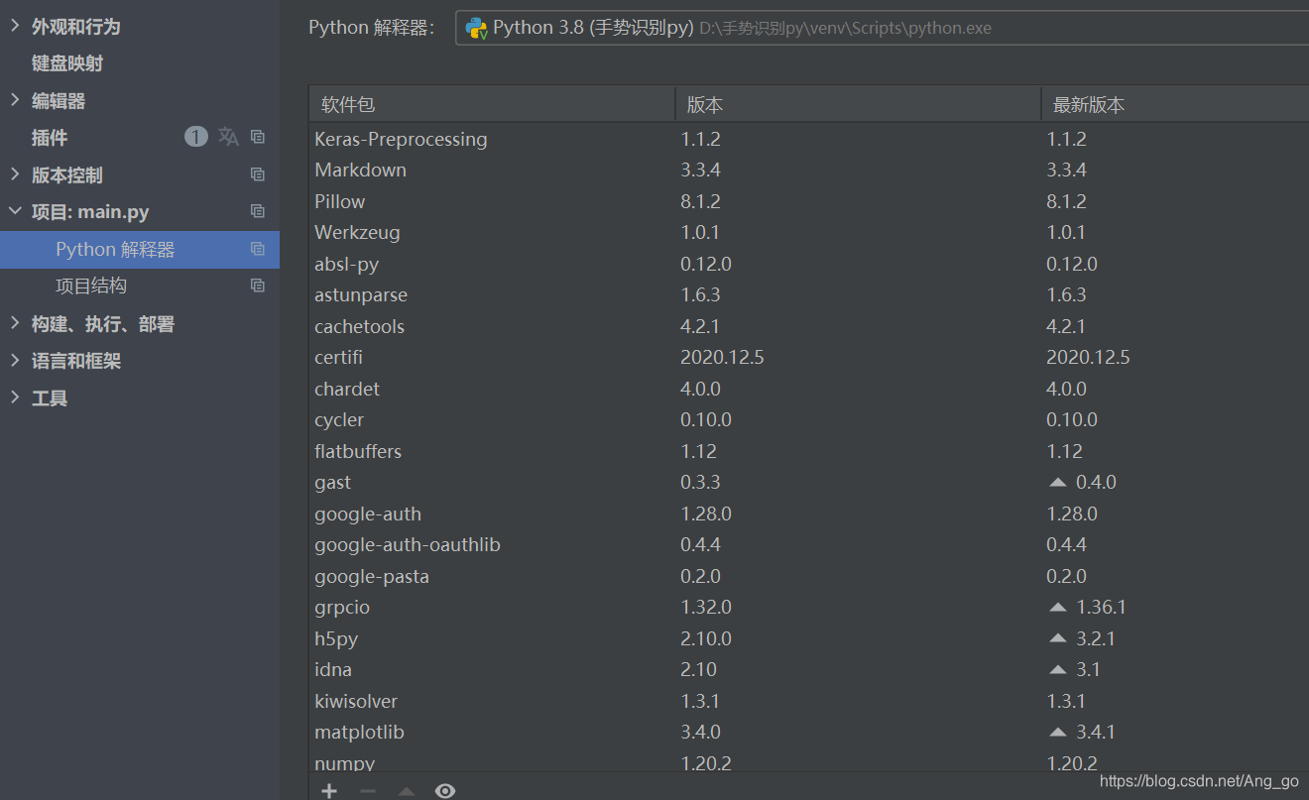Click installed version 1.32.0 of grpcio
The height and width of the screenshot is (800, 1309).
[706, 608]
